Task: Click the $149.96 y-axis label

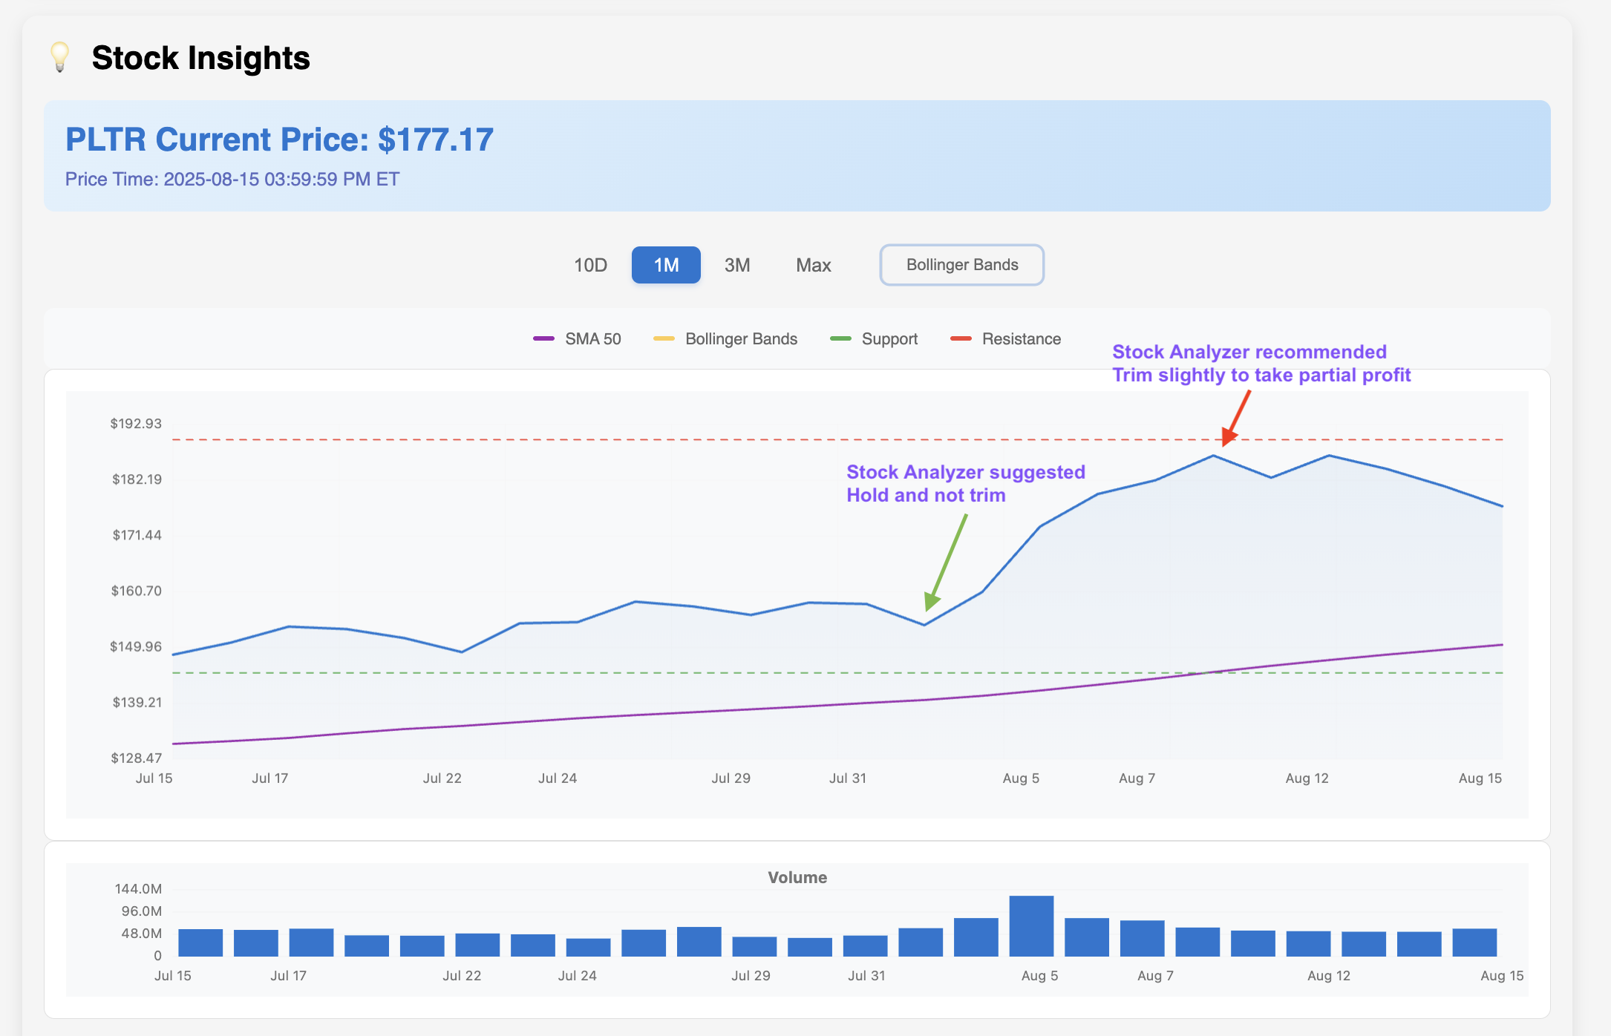Action: click(136, 646)
